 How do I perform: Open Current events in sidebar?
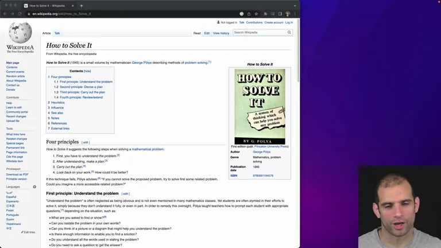click(15, 72)
